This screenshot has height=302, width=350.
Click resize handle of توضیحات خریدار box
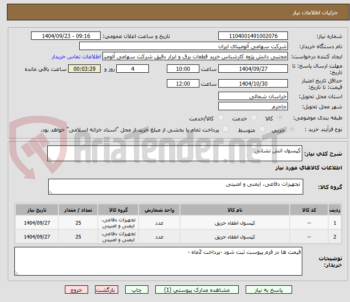click(x=17, y=273)
